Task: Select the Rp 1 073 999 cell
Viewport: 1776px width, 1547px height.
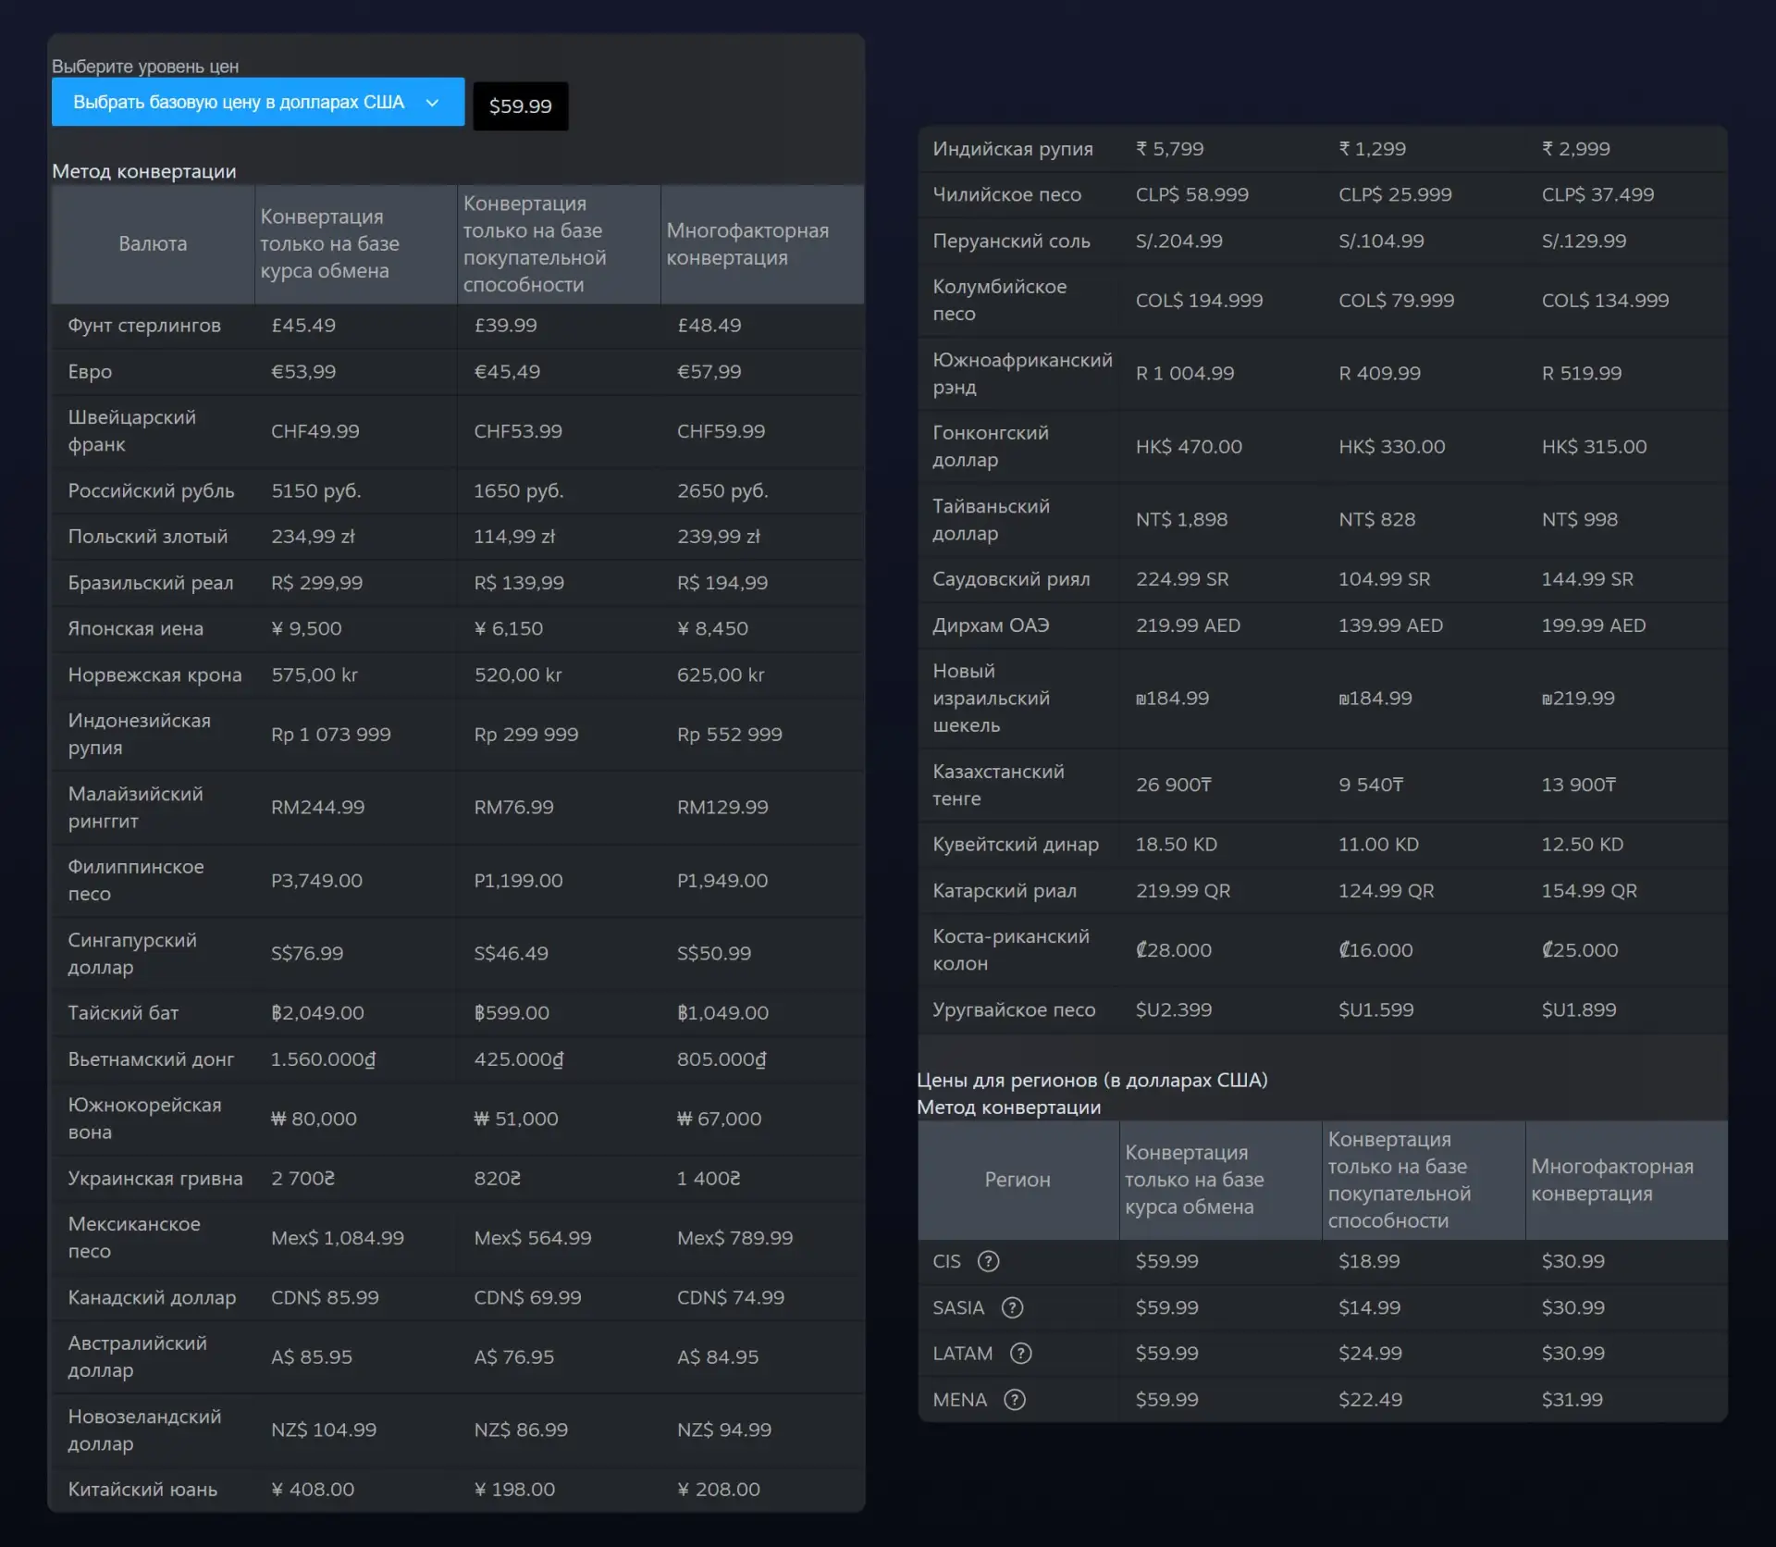Action: click(x=331, y=735)
